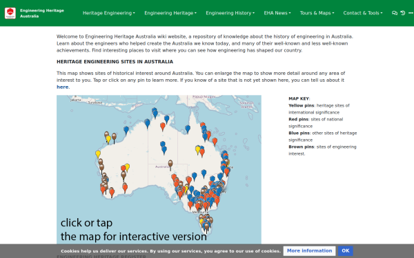Open the EHA News dropdown
This screenshot has width=414, height=258.
pos(277,13)
